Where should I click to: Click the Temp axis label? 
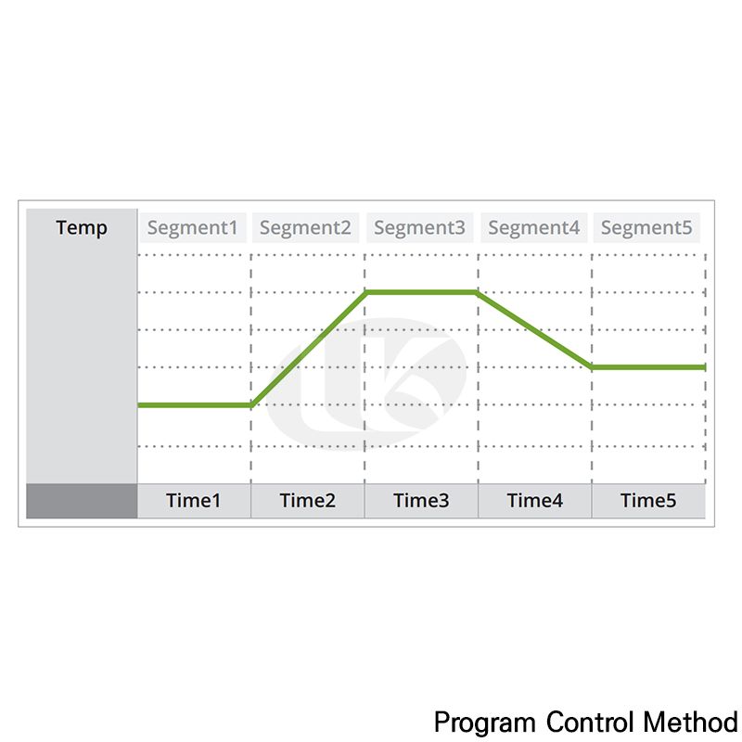82,228
